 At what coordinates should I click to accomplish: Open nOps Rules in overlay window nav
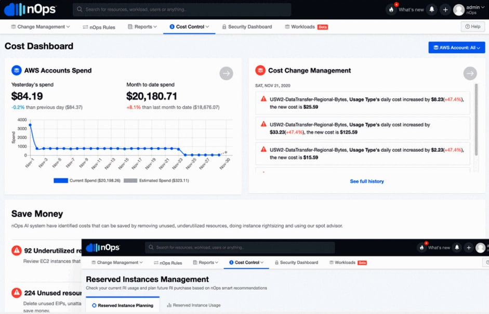coord(168,263)
